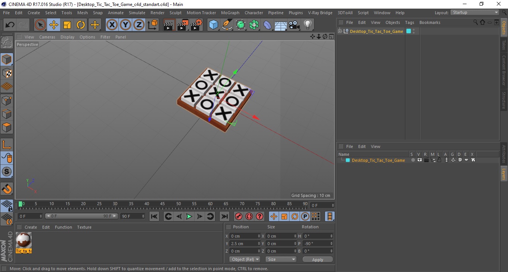Screen dimensions: 508x272
Task: Open the material manager Create menu
Action: (x=31, y=227)
